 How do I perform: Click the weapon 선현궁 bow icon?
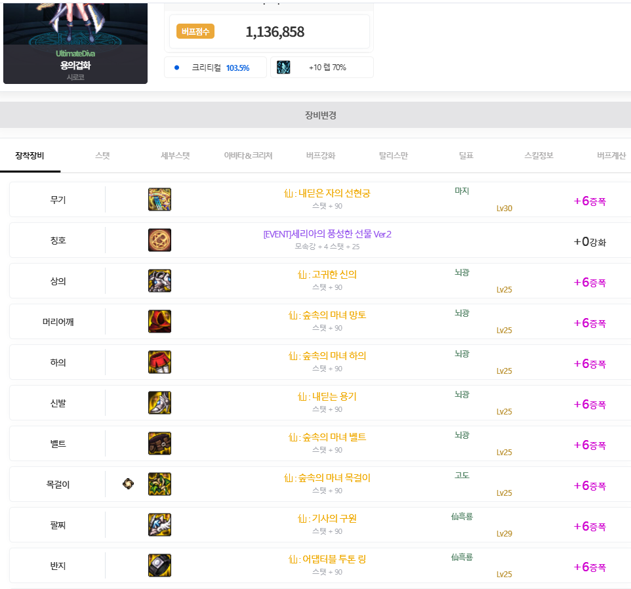coord(159,199)
